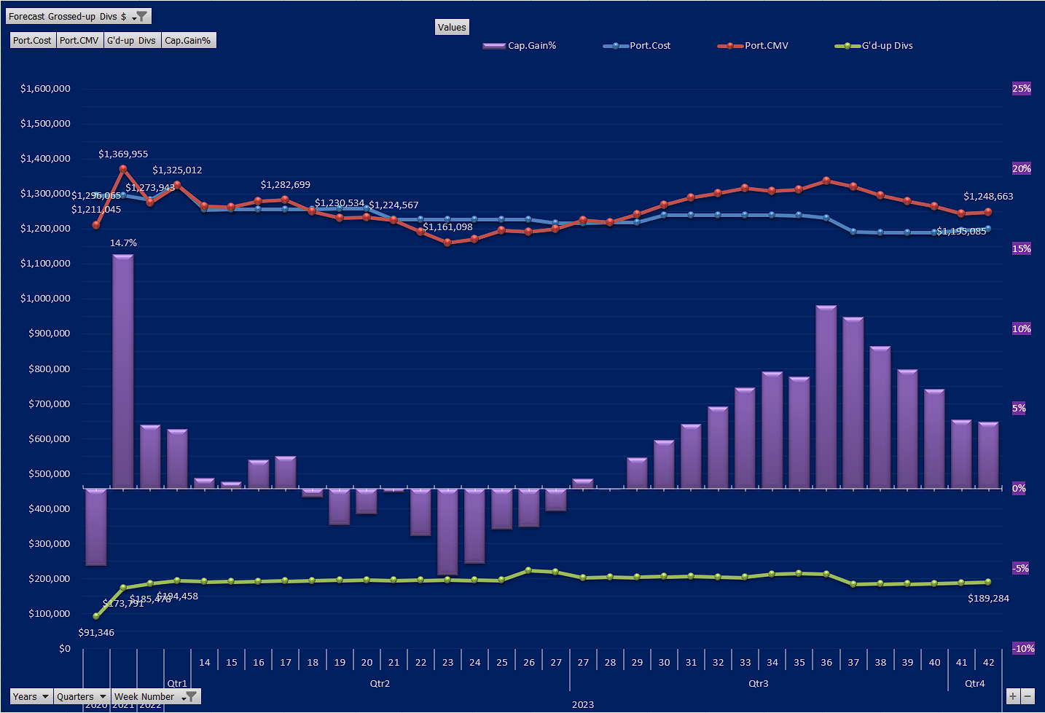Select the Port.Cost blue legend marker
This screenshot has width=1045, height=713.
[616, 46]
